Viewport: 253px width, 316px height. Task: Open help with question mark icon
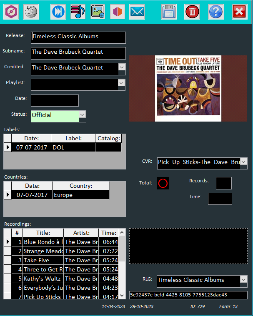point(215,12)
